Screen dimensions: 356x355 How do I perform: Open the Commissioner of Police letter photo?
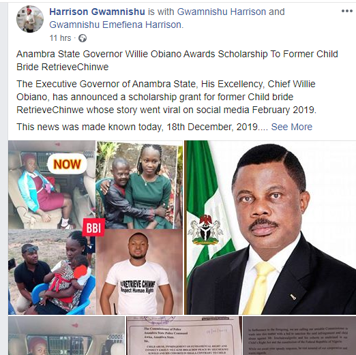coord(184,336)
